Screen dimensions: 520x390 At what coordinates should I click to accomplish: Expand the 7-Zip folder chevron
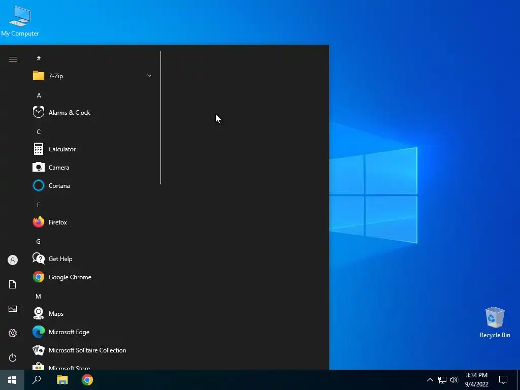click(x=149, y=76)
